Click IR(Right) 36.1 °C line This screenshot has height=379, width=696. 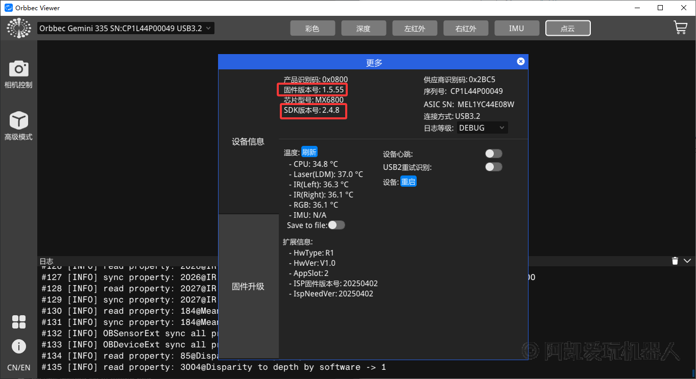pyautogui.click(x=321, y=195)
